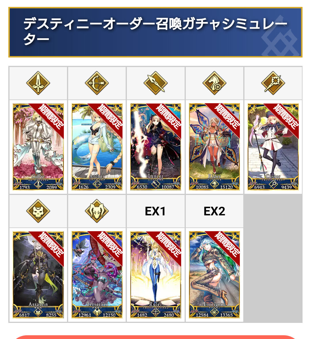Open the Berserker servant card

(97, 275)
